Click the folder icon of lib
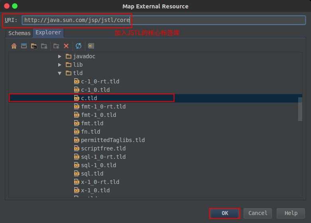The height and width of the screenshot is (223, 311). click(x=69, y=65)
